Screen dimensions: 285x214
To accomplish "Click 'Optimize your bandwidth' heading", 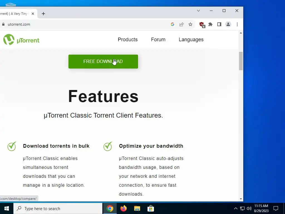I will coord(151,146).
